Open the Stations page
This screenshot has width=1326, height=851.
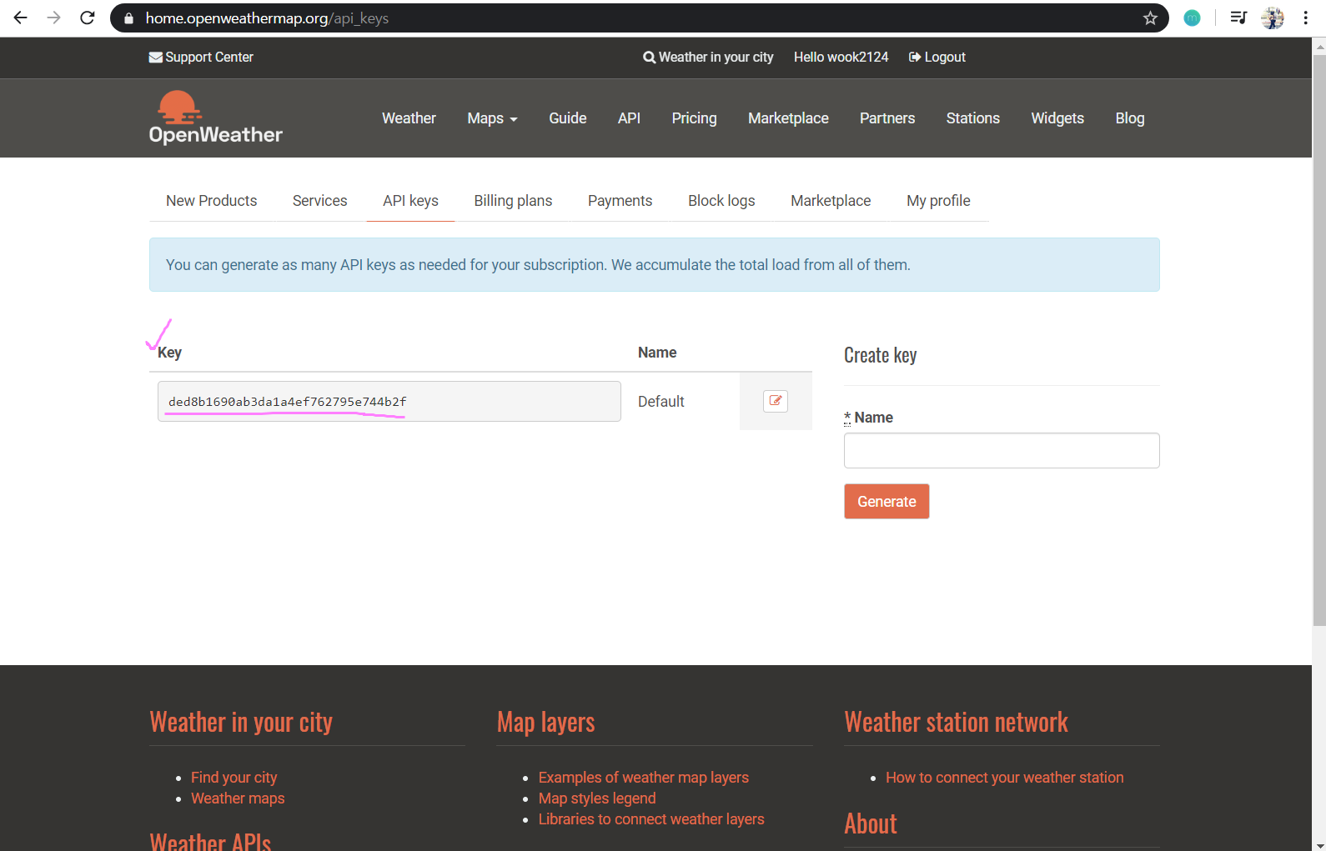click(x=972, y=118)
